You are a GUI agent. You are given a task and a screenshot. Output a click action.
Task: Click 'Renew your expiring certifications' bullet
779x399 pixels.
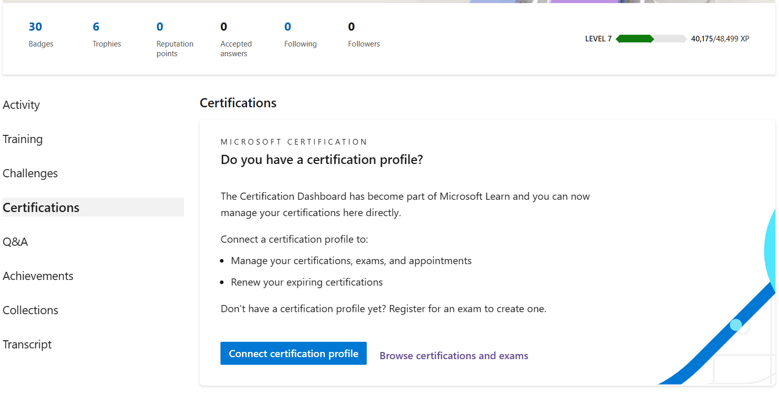(307, 282)
